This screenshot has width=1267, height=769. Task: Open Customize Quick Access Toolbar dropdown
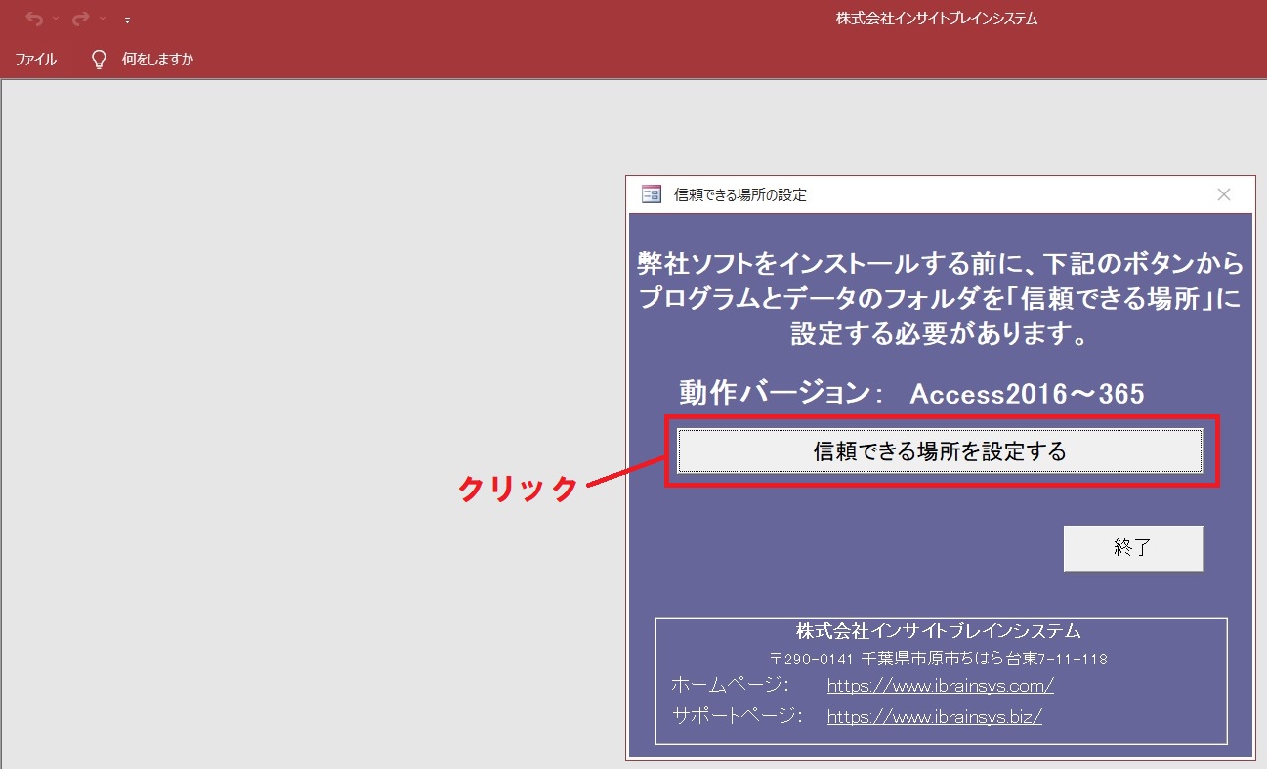[x=127, y=20]
